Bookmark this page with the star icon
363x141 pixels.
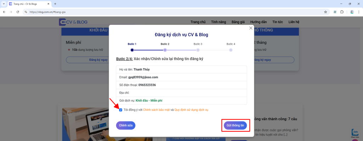point(325,12)
